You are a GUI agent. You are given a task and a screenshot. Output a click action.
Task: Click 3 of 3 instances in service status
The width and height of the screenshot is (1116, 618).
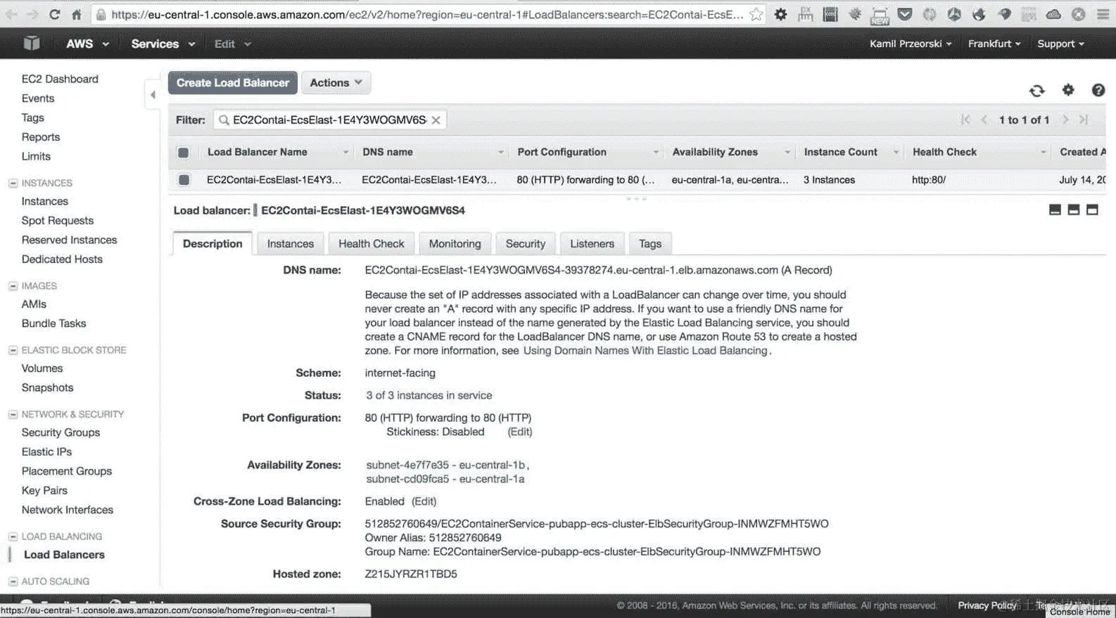429,395
